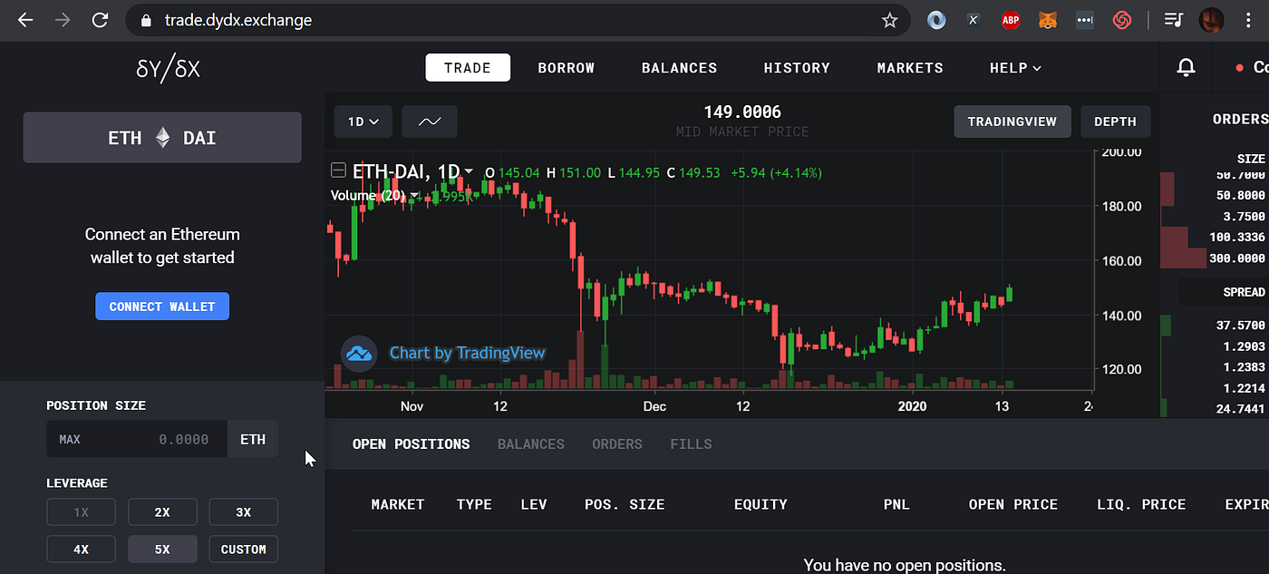The height and width of the screenshot is (574, 1269).
Task: Select 1X leverage
Action: point(81,512)
